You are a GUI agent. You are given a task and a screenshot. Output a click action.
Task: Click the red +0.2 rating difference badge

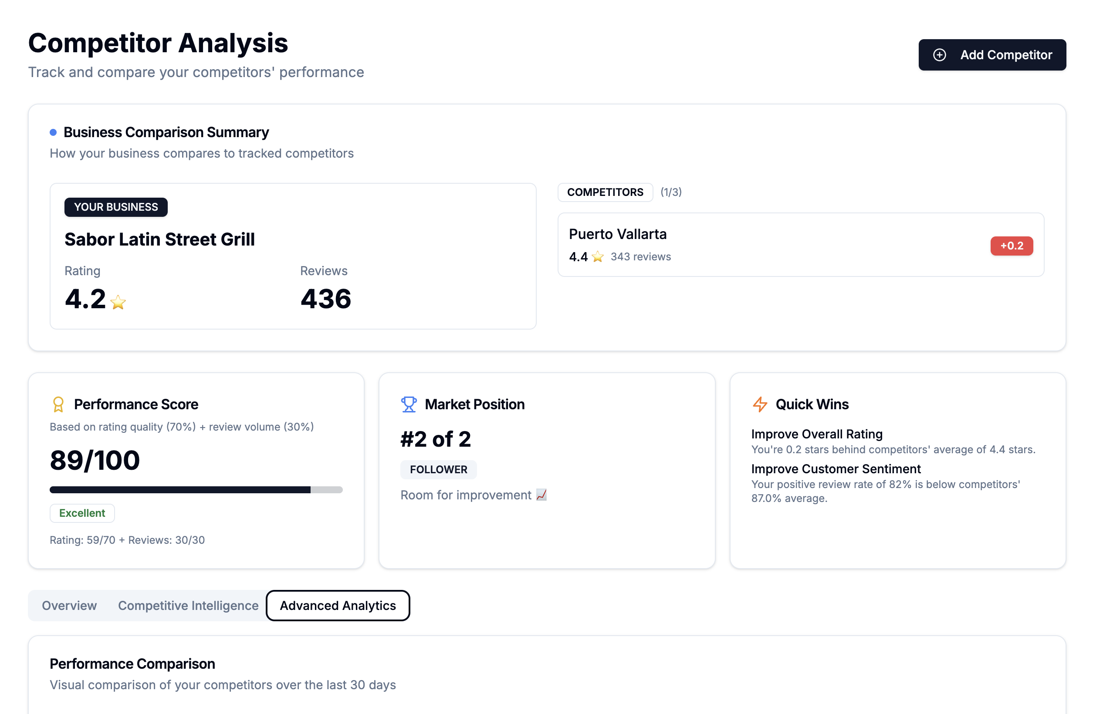1011,246
